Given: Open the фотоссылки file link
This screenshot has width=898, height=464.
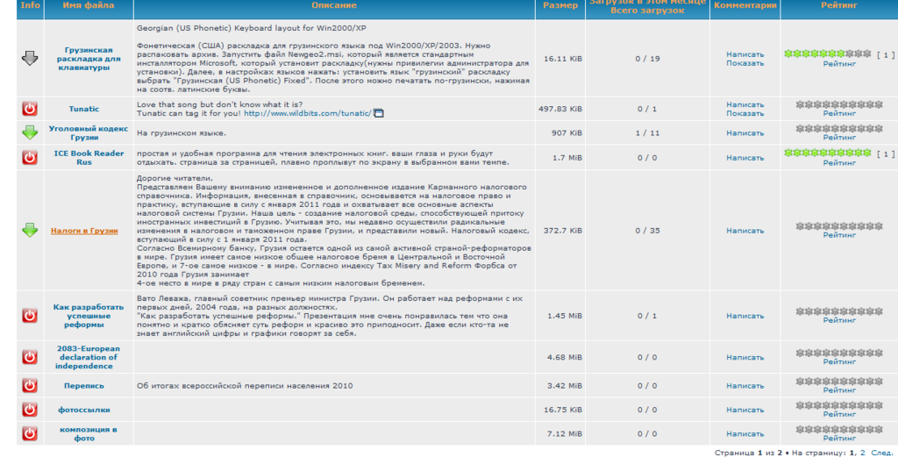Looking at the screenshot, I should tap(83, 410).
